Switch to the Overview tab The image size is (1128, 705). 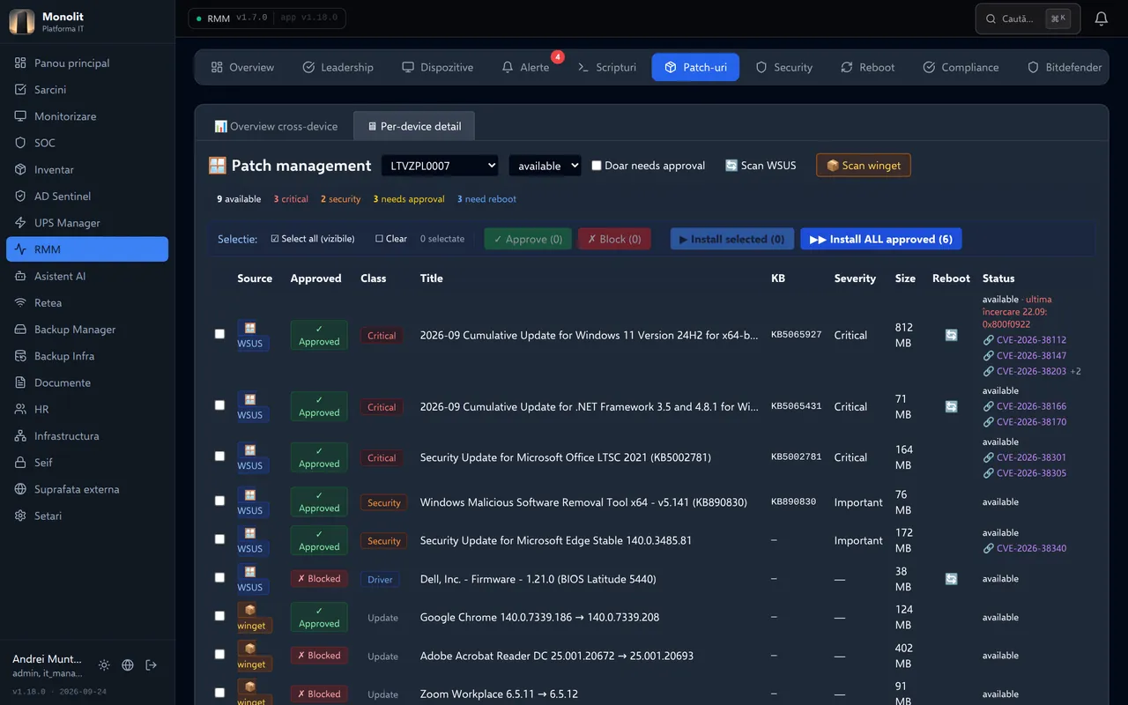click(242, 67)
